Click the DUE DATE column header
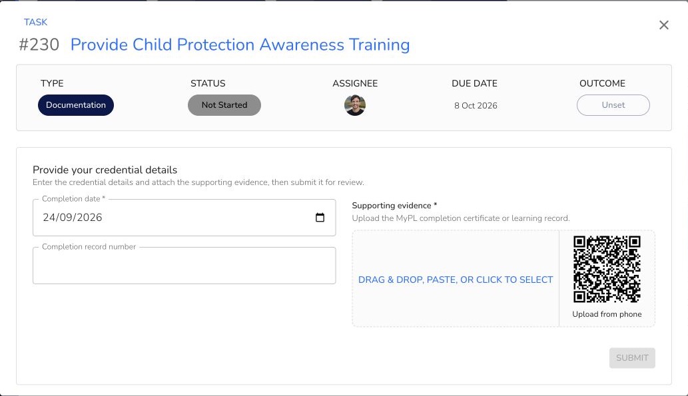688x396 pixels. click(474, 83)
